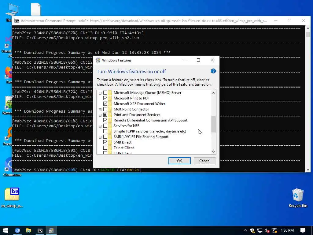Check Simple TCPIP services checkbox

(x=105, y=131)
